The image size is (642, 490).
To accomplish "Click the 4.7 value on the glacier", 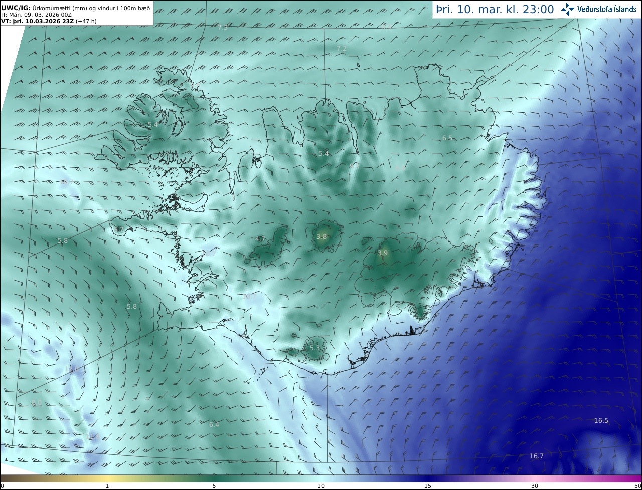I will click(260, 239).
